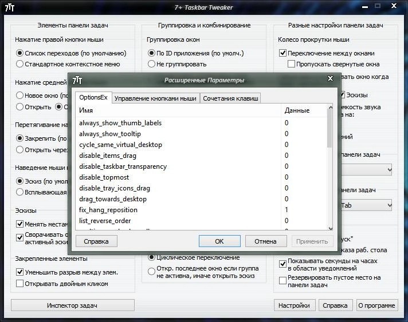Open О программе in main window
This screenshot has height=322, width=408.
[x=376, y=305]
